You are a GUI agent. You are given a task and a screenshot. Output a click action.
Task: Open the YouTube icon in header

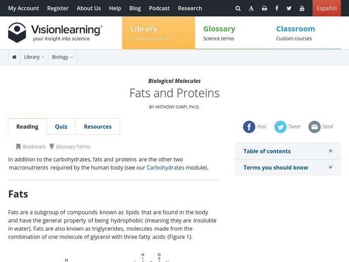point(302,8)
